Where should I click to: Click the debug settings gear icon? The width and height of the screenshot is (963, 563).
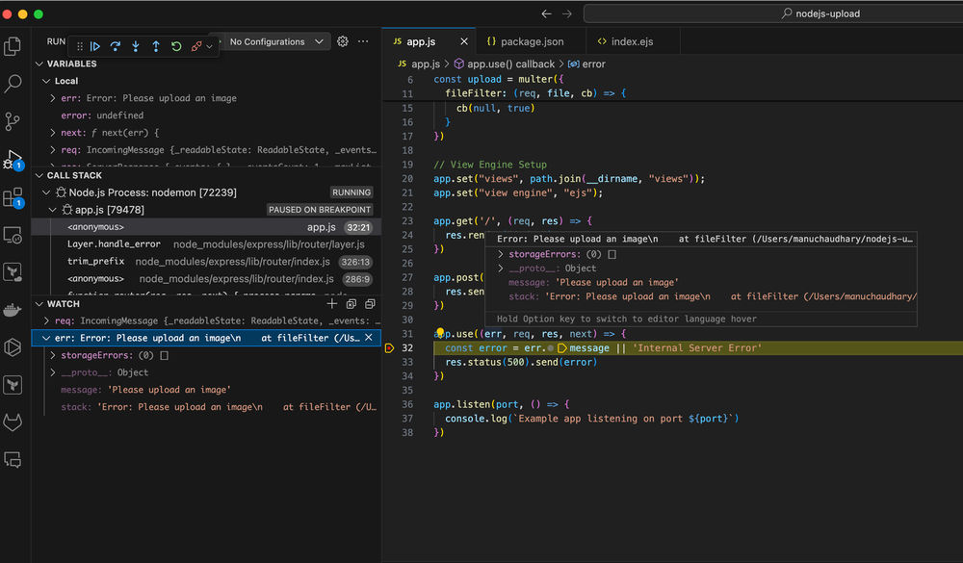pyautogui.click(x=342, y=41)
